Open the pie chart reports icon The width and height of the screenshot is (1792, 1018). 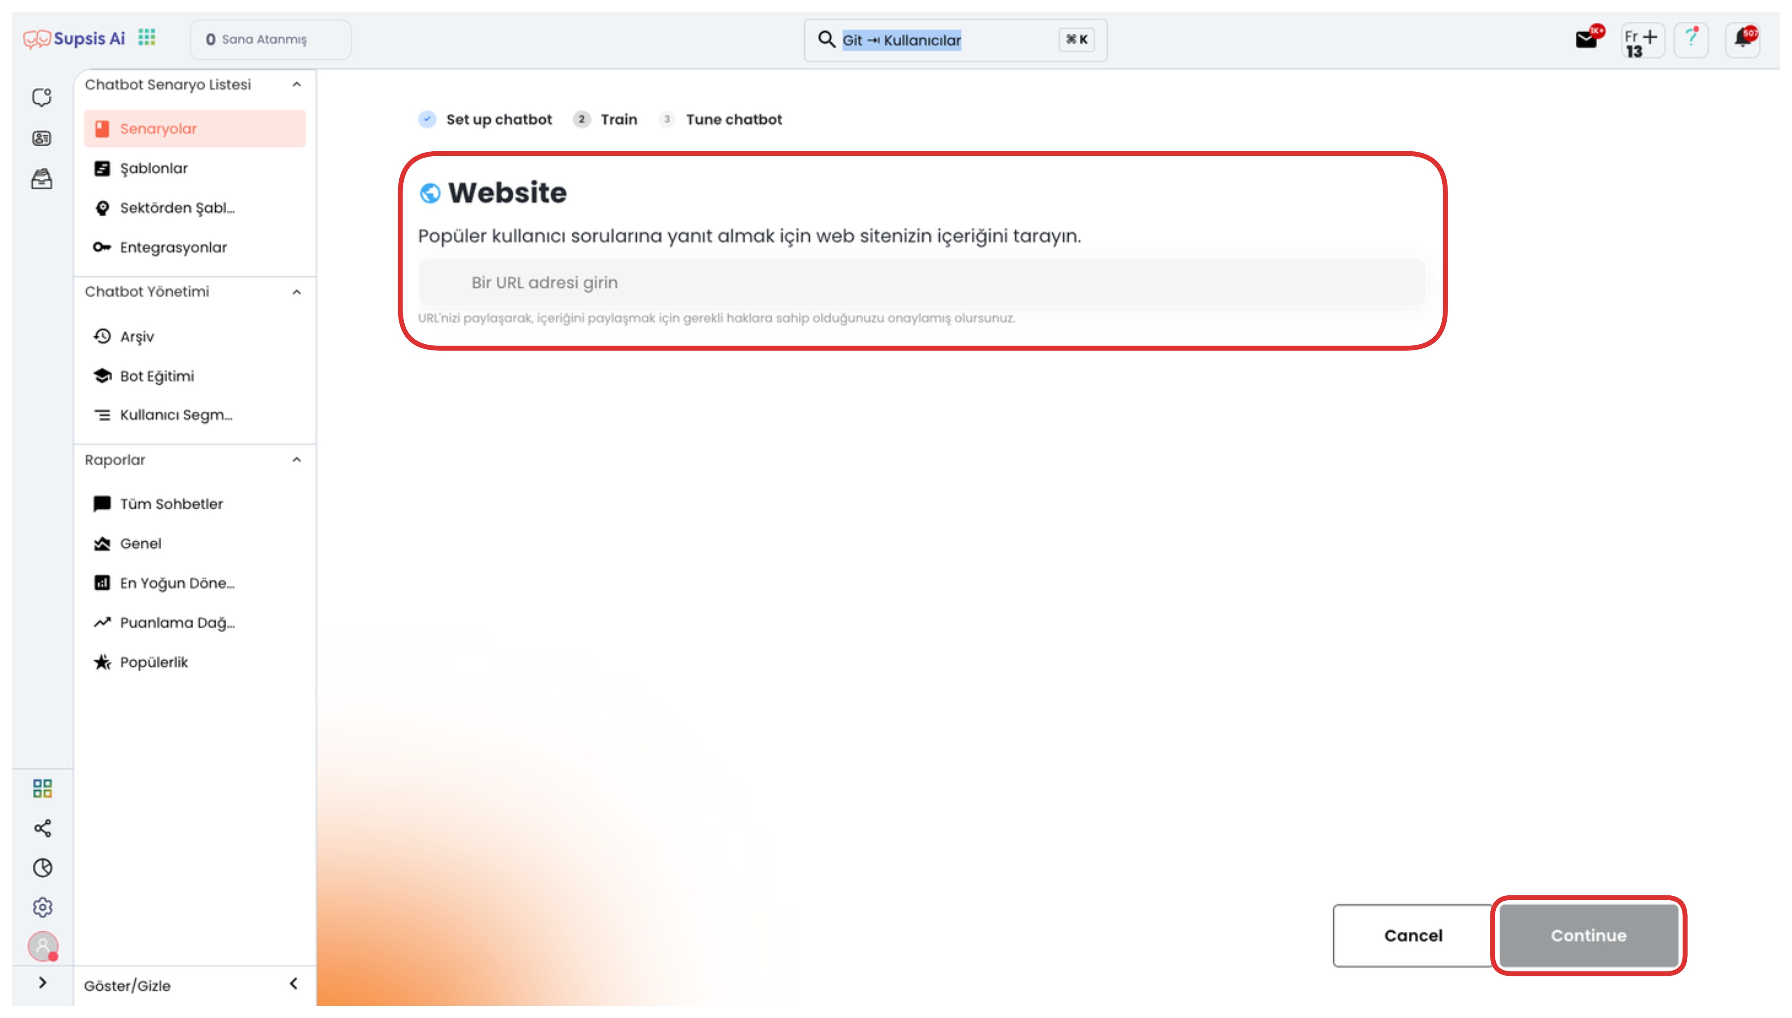(43, 867)
